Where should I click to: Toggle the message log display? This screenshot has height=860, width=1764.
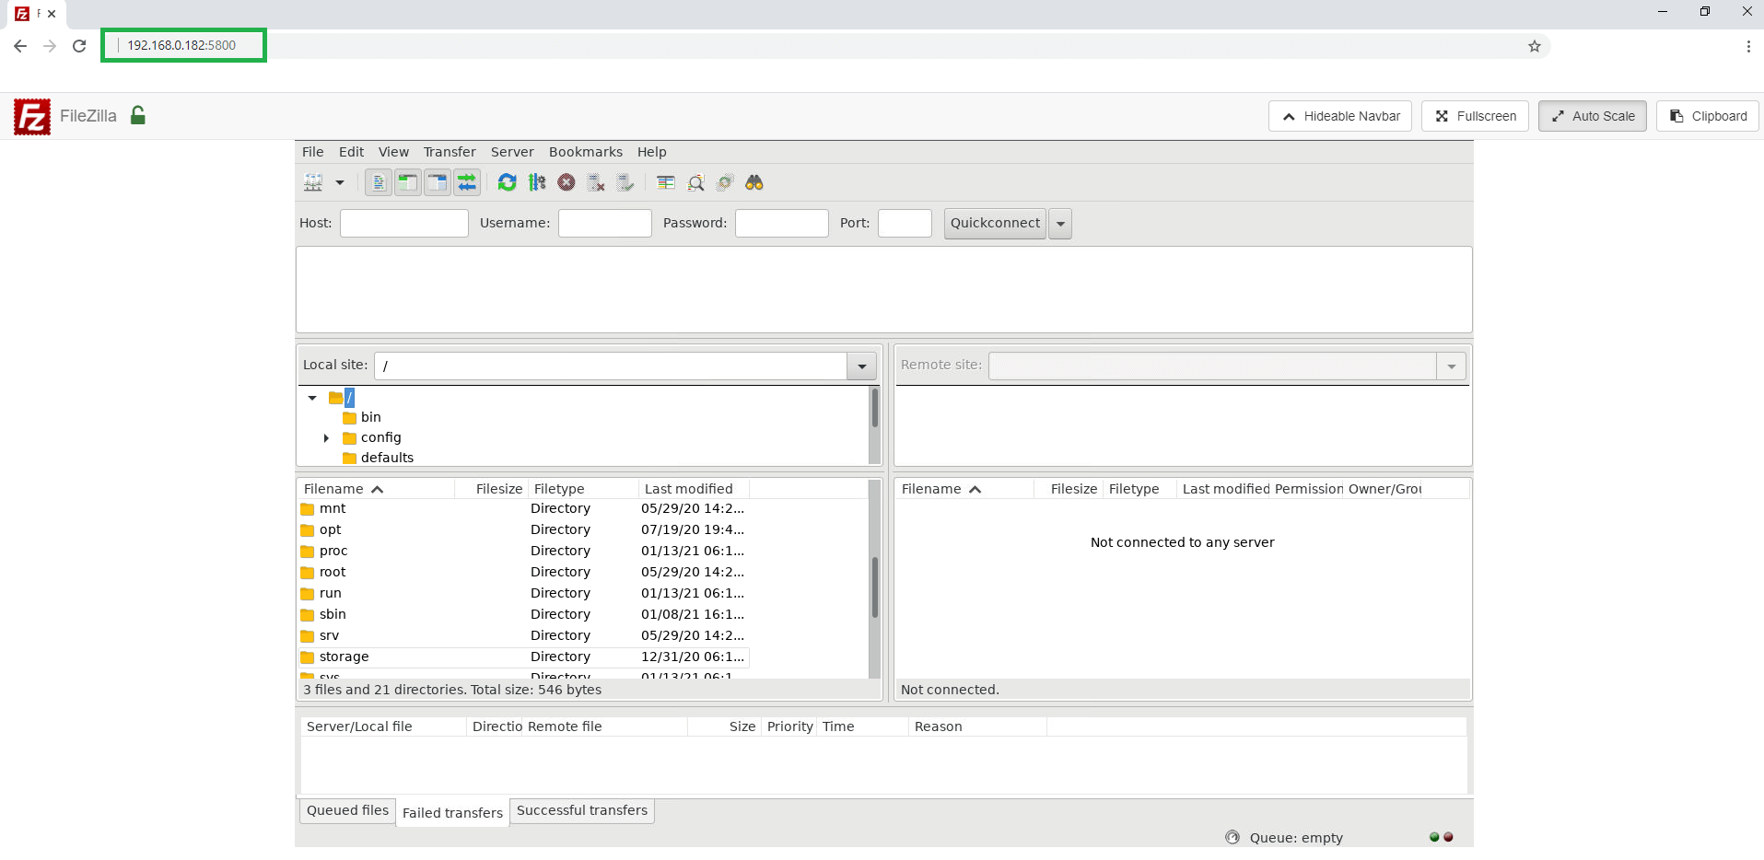point(378,182)
